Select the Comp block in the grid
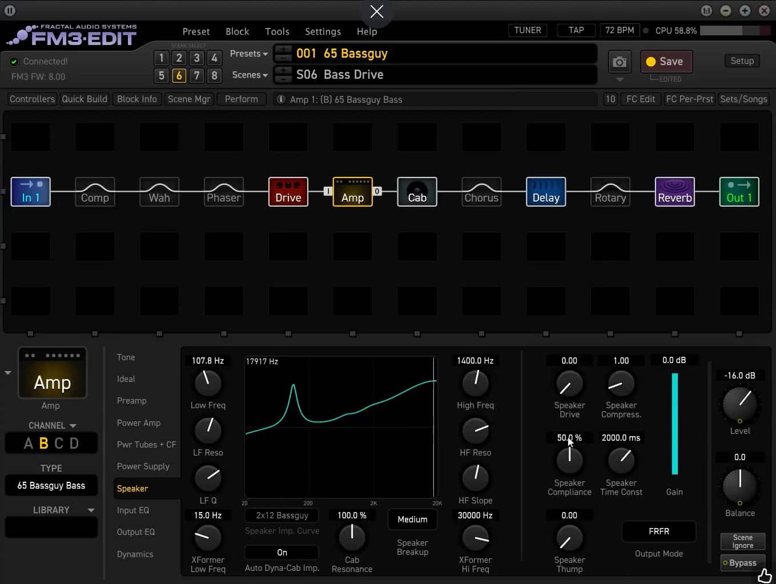 coord(95,191)
